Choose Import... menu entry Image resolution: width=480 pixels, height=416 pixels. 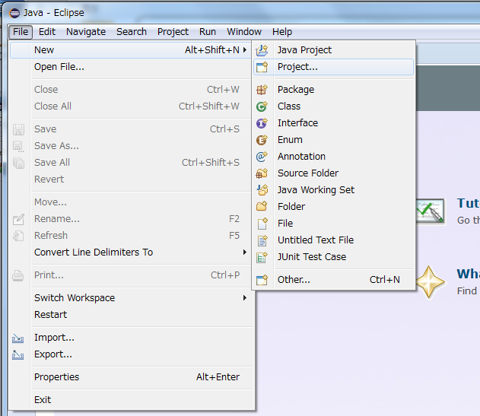[132, 338]
